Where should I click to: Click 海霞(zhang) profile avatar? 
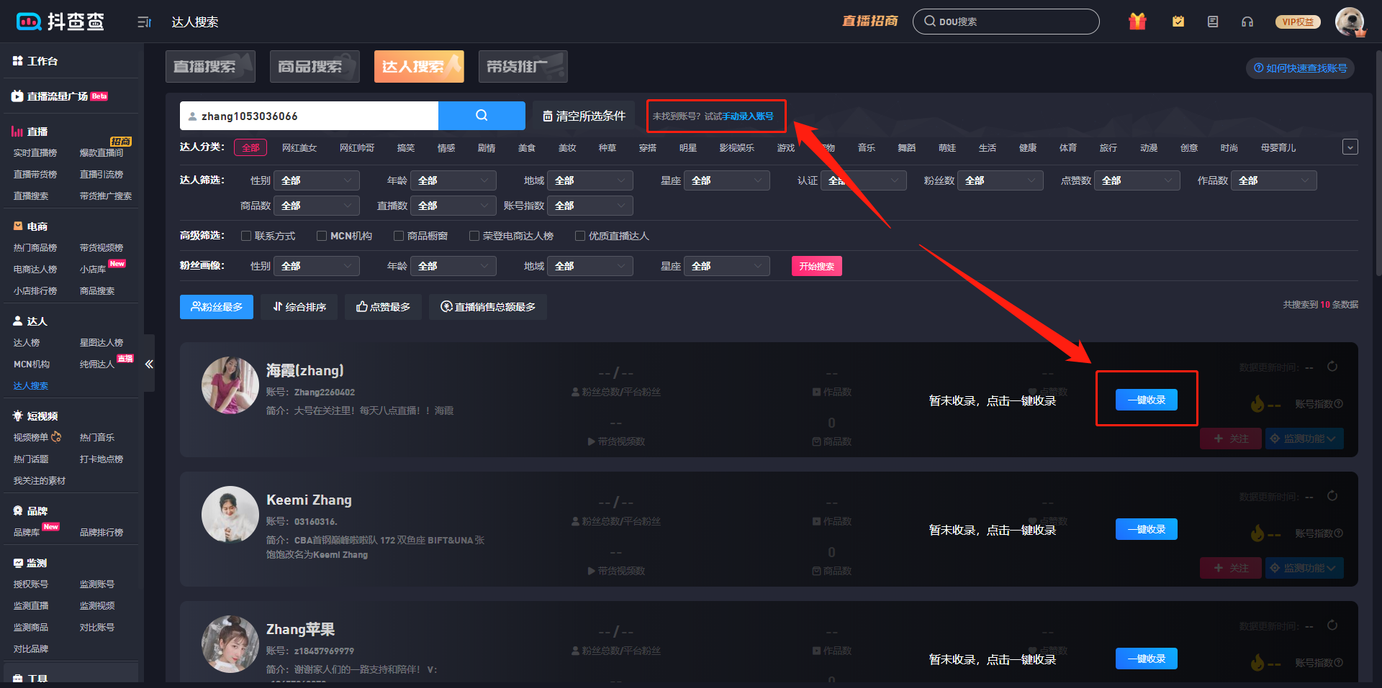pyautogui.click(x=230, y=385)
